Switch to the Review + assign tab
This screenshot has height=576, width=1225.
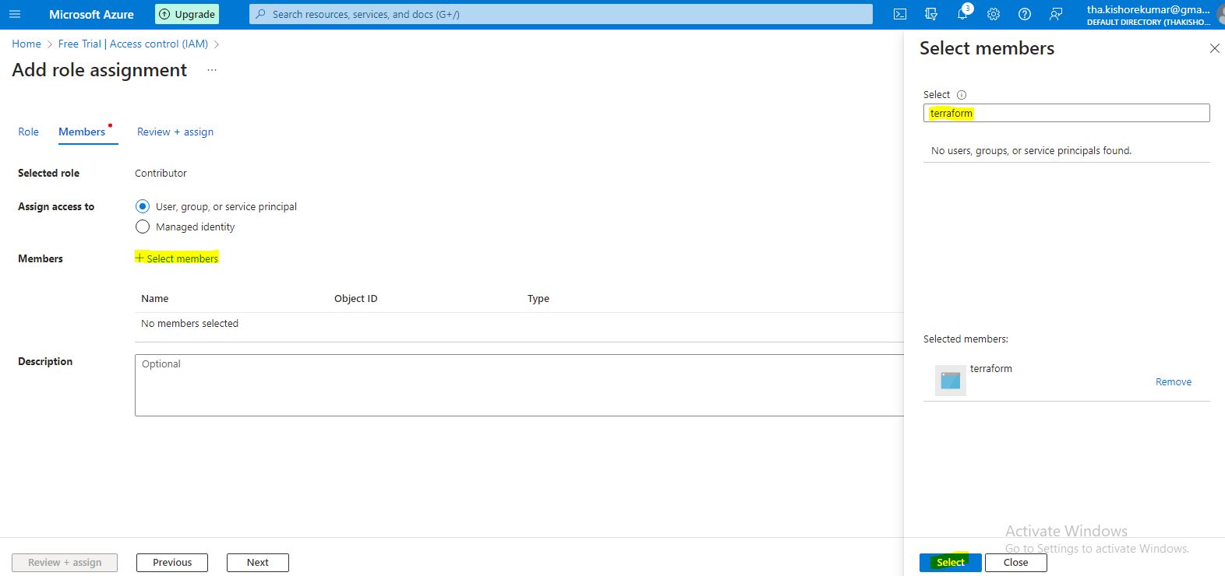click(175, 132)
